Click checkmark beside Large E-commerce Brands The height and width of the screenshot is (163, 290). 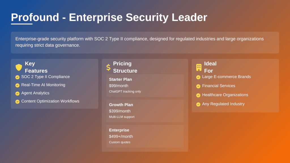(x=198, y=77)
